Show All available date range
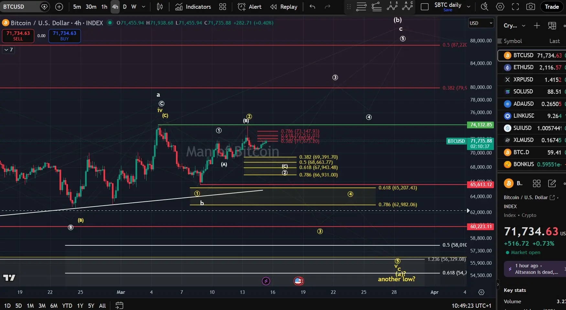This screenshot has height=310, width=566. 103,305
